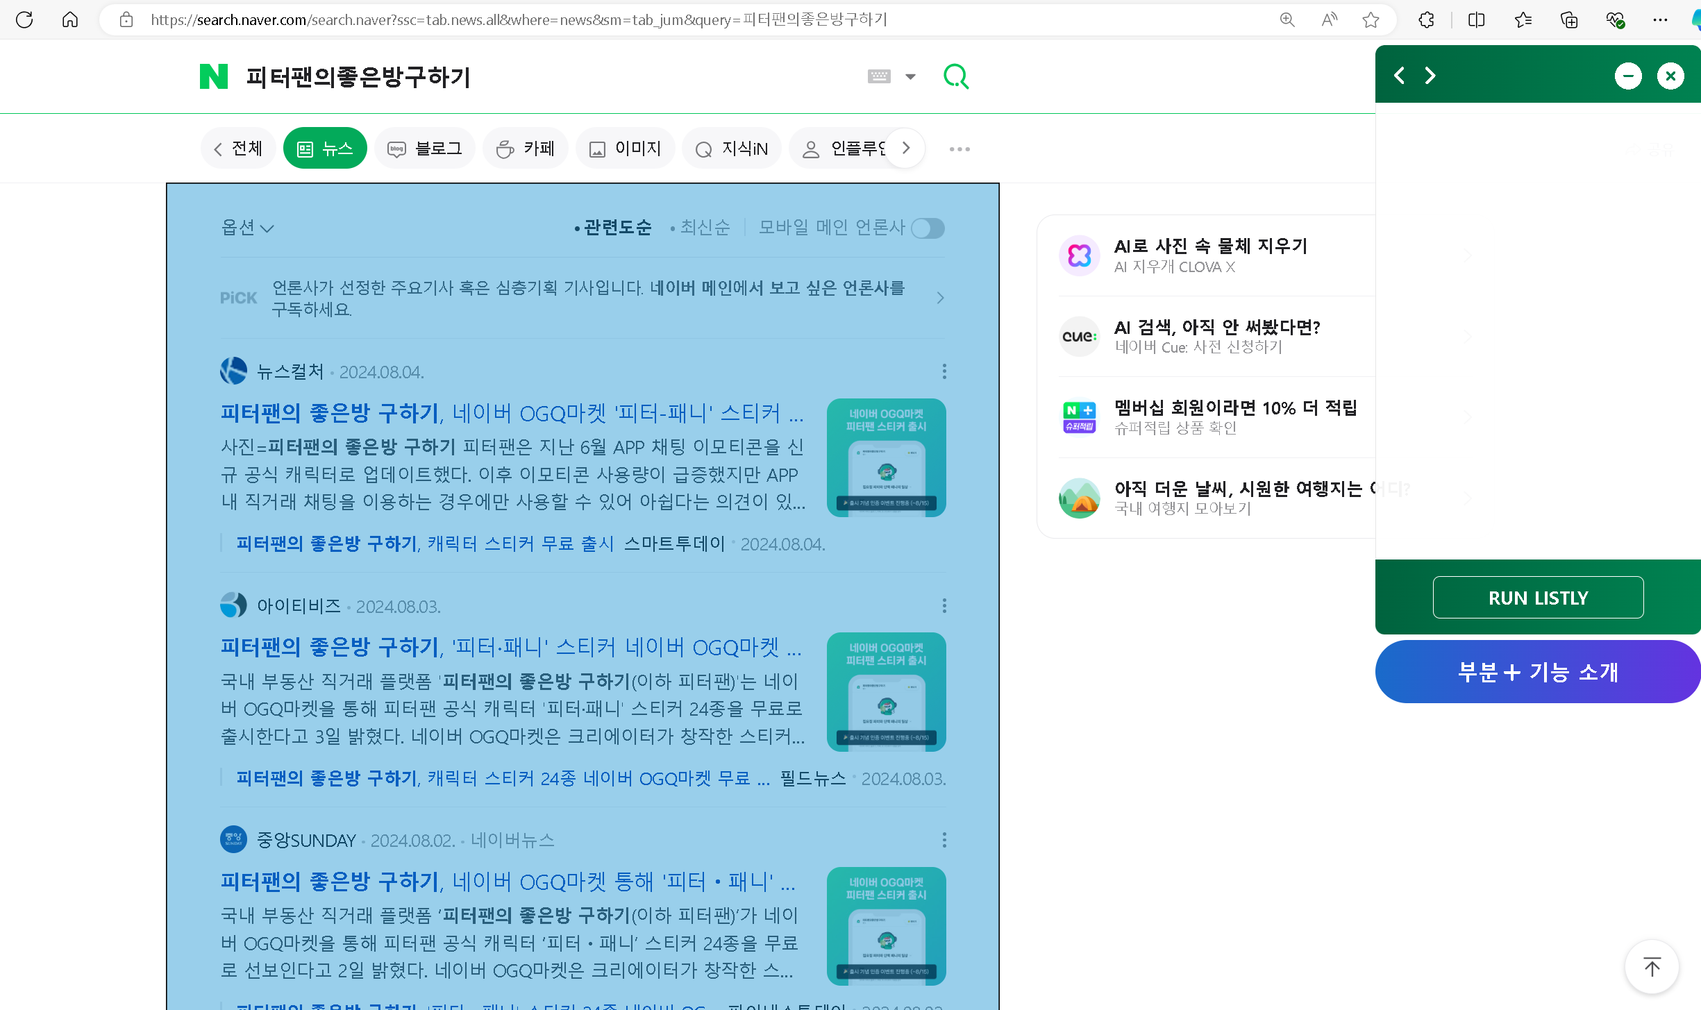Open 네이버뉴스 link for 중앙SUNDAY article
The height and width of the screenshot is (1010, 1701).
512,840
